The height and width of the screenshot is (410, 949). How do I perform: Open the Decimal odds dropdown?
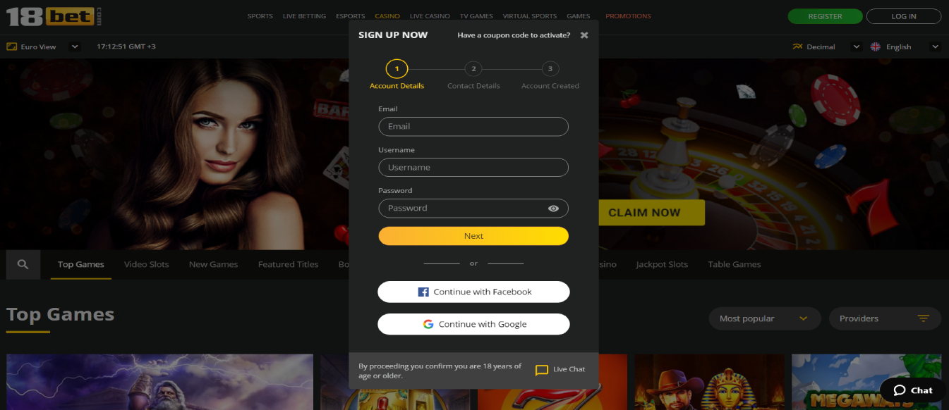click(x=856, y=46)
